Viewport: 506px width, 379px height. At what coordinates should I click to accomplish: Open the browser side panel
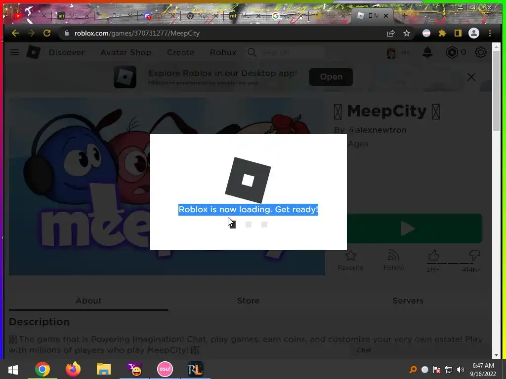[x=458, y=33]
